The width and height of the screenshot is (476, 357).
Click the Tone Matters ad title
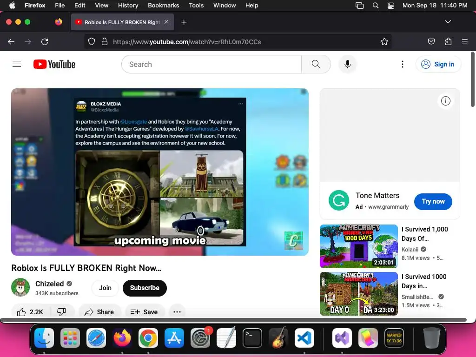click(377, 196)
